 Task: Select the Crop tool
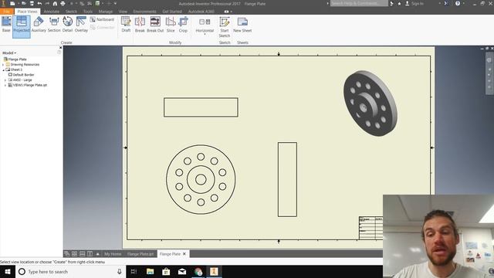pyautogui.click(x=183, y=25)
